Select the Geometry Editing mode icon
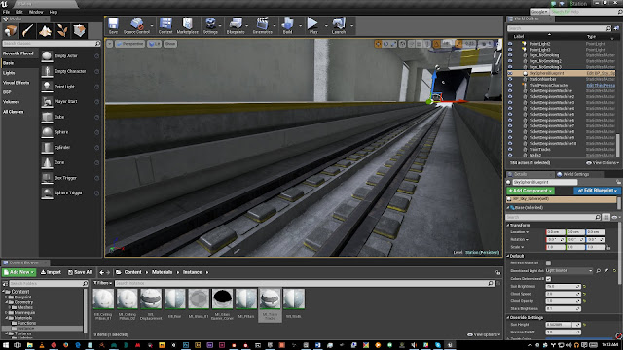 79,30
